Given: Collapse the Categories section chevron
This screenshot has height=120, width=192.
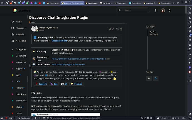Looking at the screenshot, I should (13, 49).
